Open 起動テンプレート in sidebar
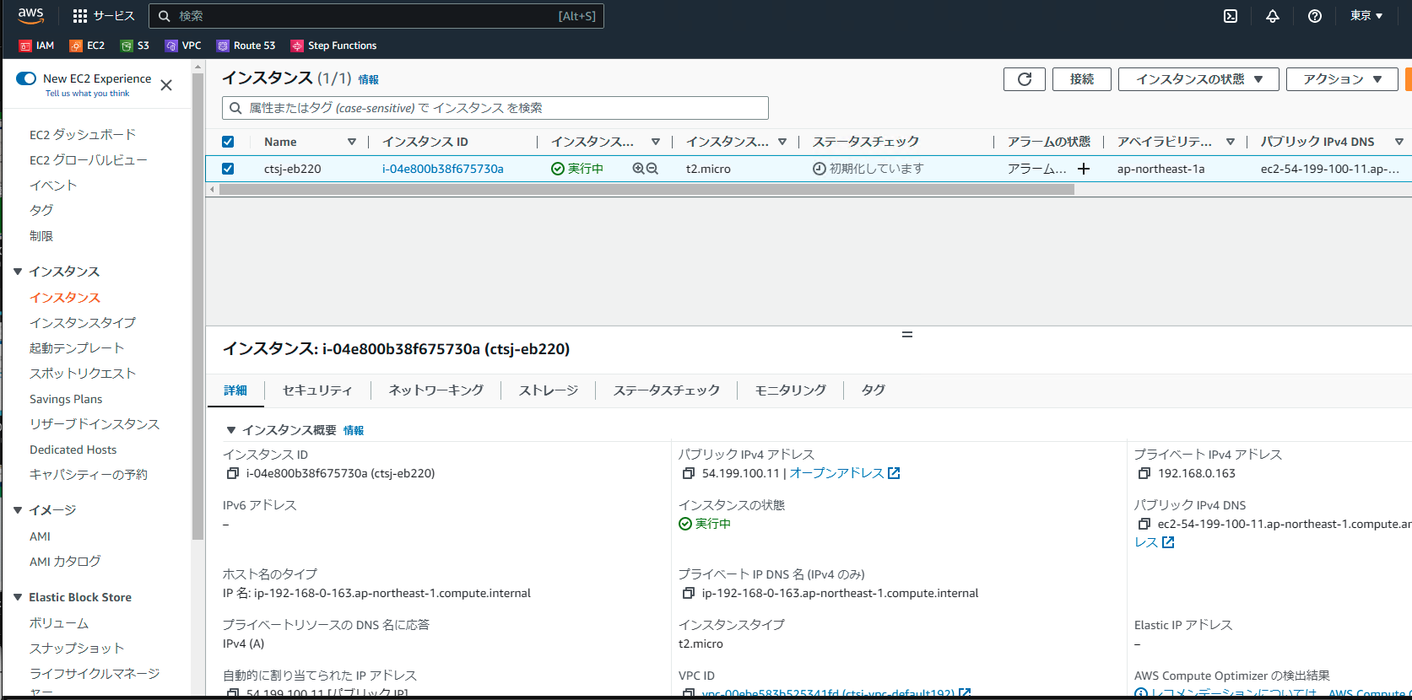Viewport: 1412px width, 700px height. [77, 348]
